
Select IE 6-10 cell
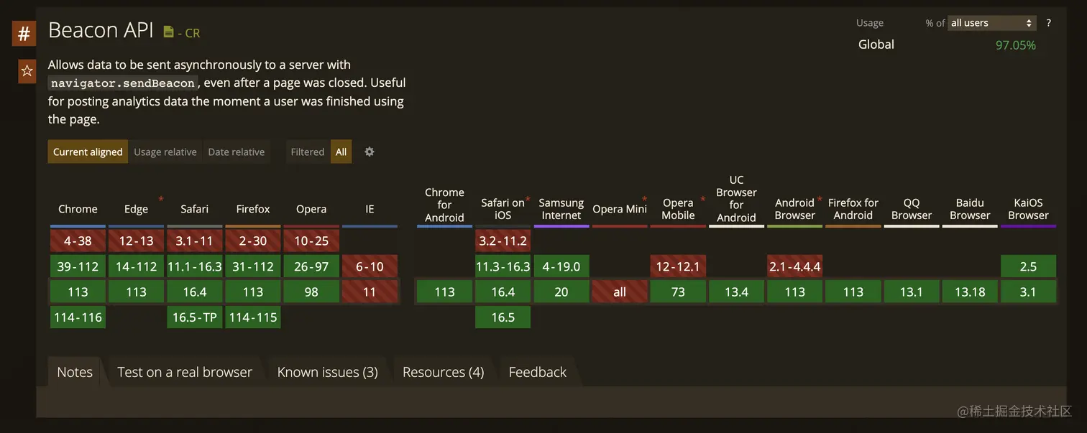tap(370, 266)
